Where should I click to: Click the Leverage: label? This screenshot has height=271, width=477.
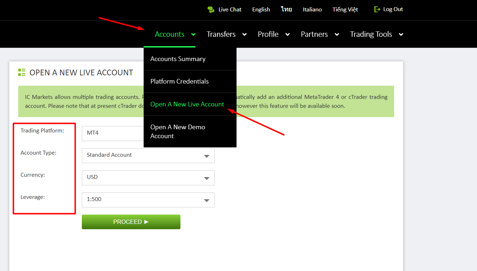33,197
